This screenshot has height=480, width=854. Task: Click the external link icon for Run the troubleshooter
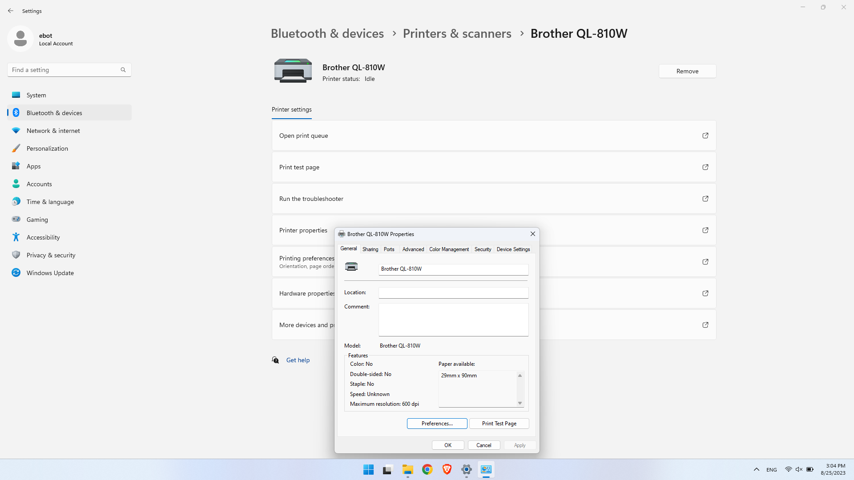[x=705, y=199]
